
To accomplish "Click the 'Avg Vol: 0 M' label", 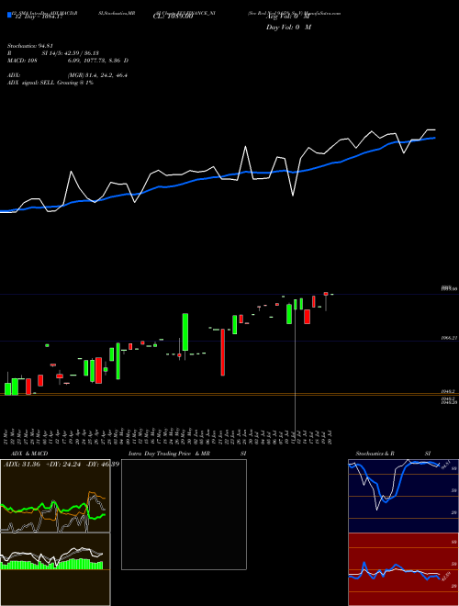I will click(287, 17).
